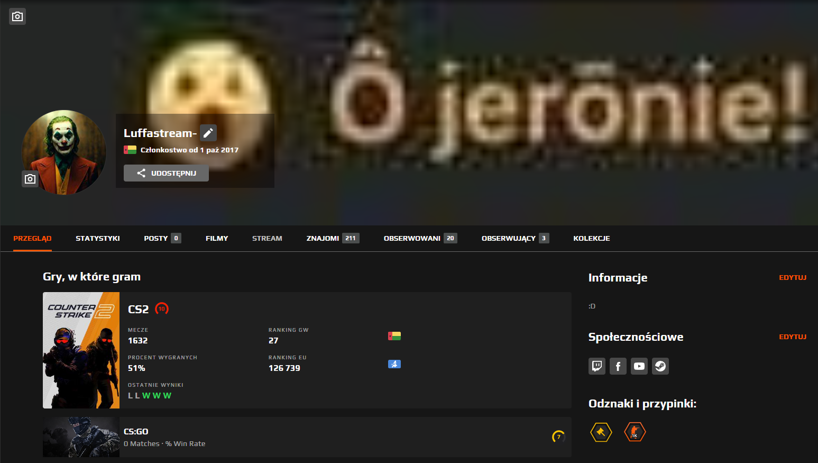Open the POSTY tab
The height and width of the screenshot is (463, 818).
pyautogui.click(x=162, y=238)
